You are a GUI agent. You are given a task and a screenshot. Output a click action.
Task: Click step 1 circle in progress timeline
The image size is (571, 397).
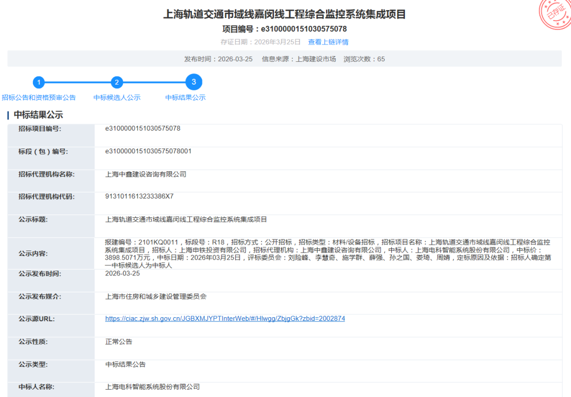coord(39,82)
